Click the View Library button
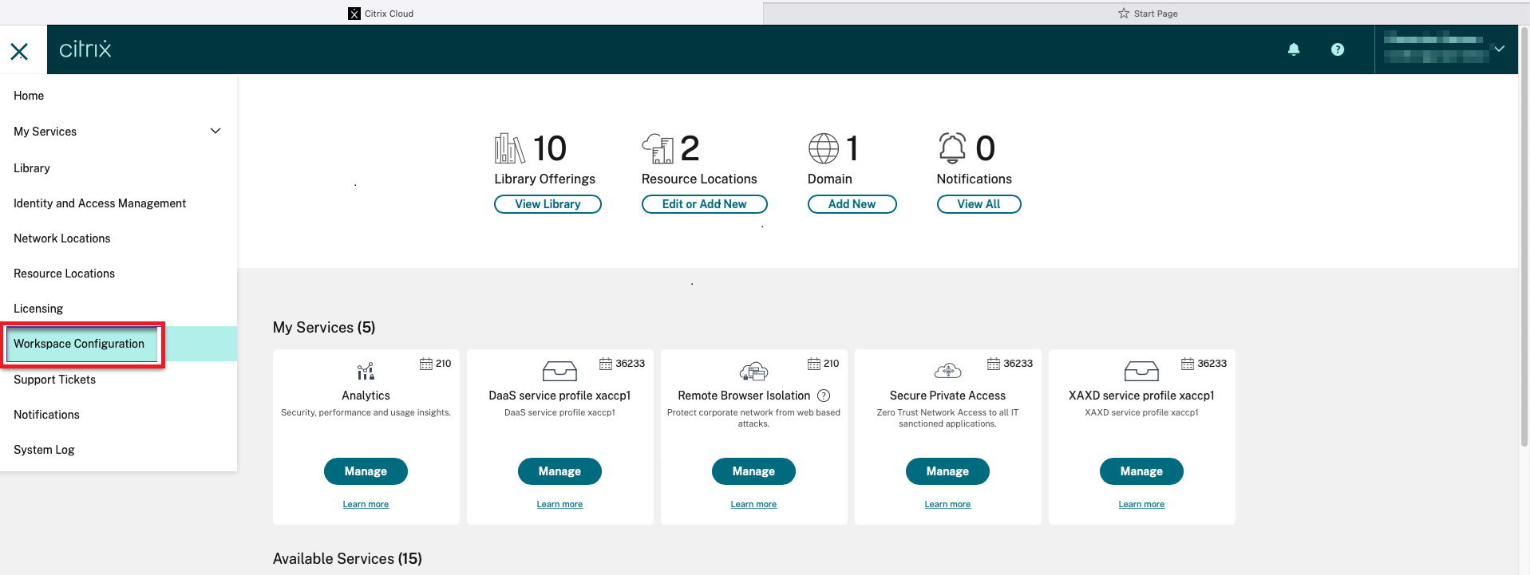 tap(548, 204)
